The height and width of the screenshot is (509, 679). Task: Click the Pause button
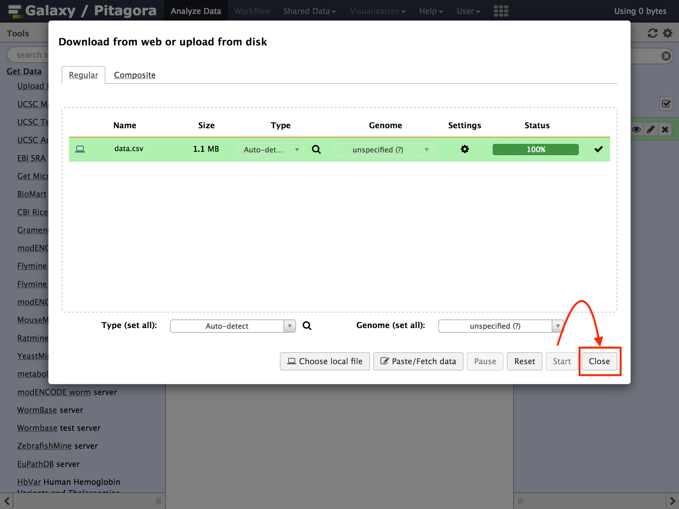pyautogui.click(x=485, y=361)
